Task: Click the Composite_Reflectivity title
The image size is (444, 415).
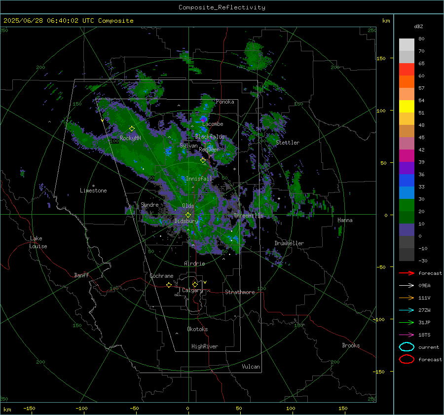Action: (x=222, y=7)
